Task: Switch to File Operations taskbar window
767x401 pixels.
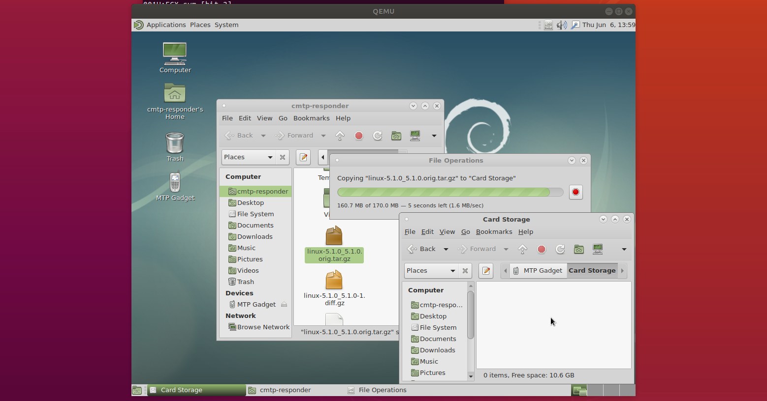Action: (394, 390)
